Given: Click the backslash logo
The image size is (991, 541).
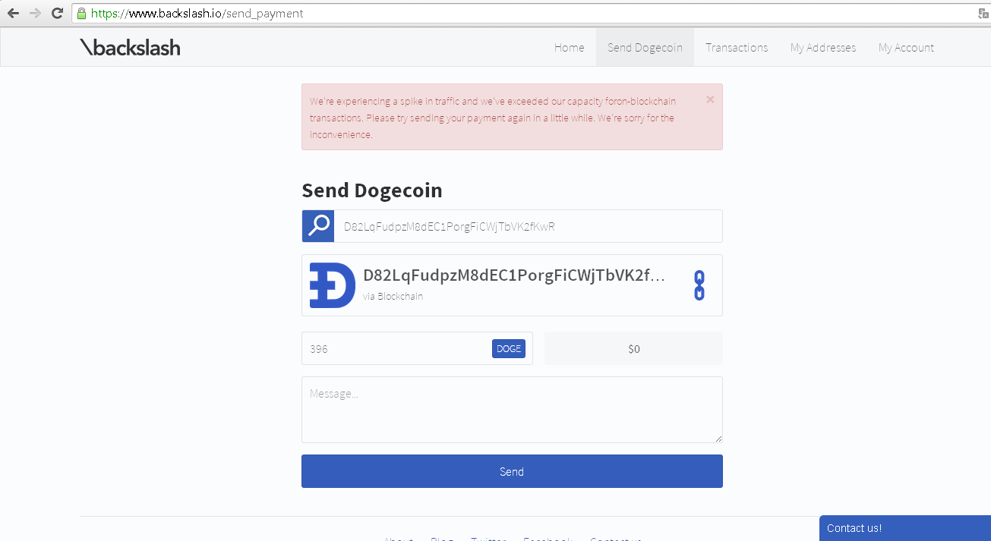Looking at the screenshot, I should pos(131,47).
